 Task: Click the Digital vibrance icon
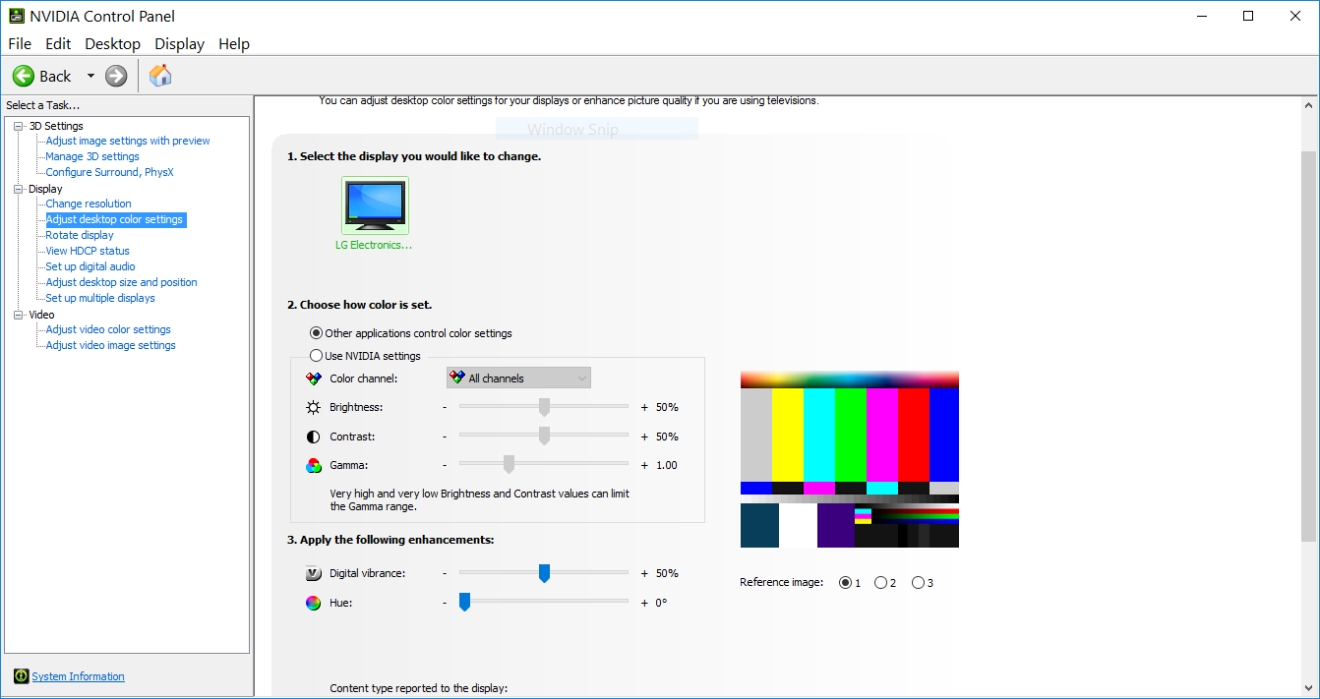point(314,573)
